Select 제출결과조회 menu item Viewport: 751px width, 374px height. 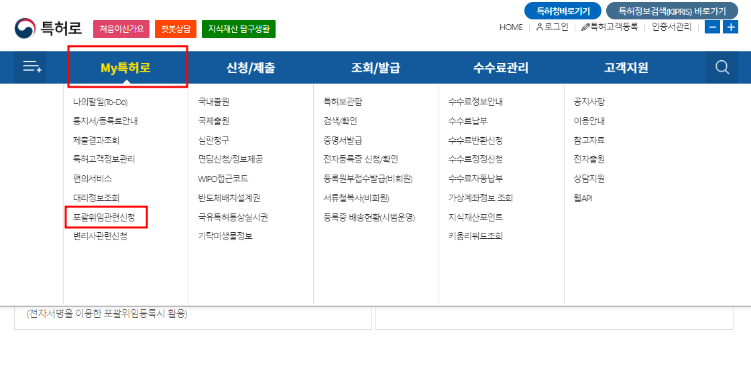point(97,141)
